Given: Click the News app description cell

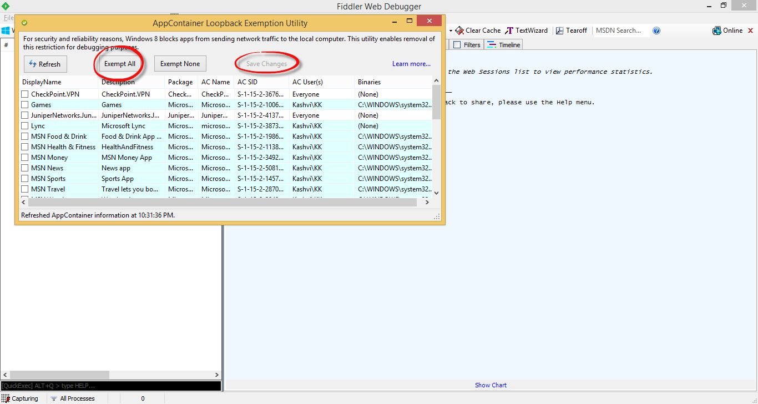Looking at the screenshot, I should click(x=116, y=168).
